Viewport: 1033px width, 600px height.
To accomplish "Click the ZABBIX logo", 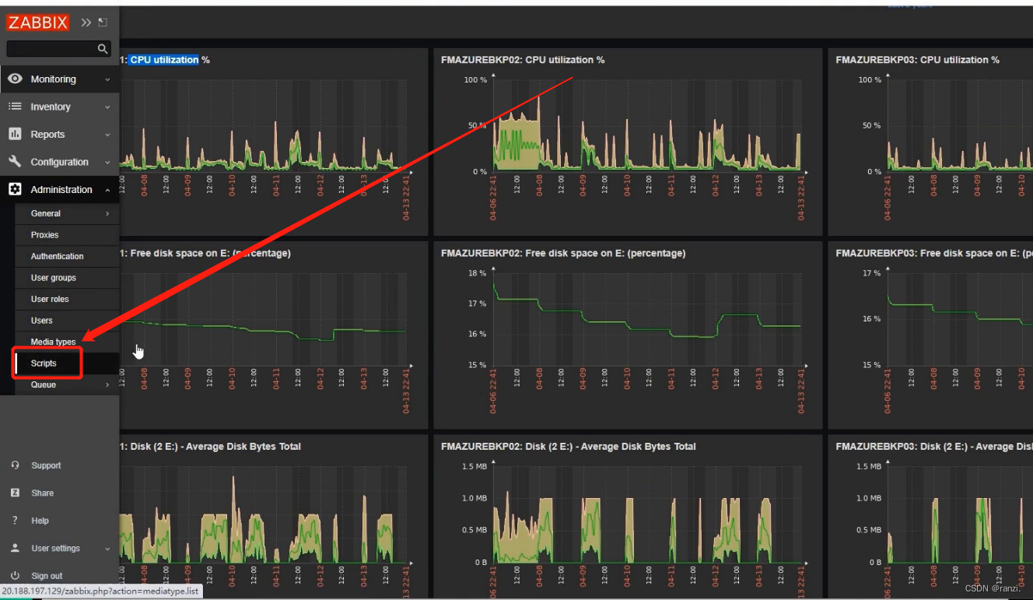I will [38, 23].
